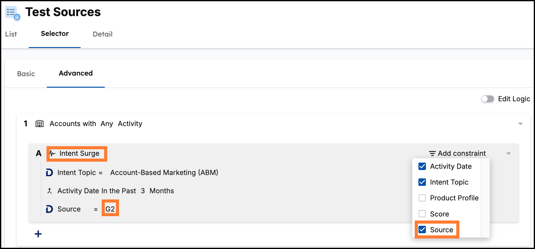Click the accounts building icon in row 1
The width and height of the screenshot is (535, 249).
pos(39,124)
